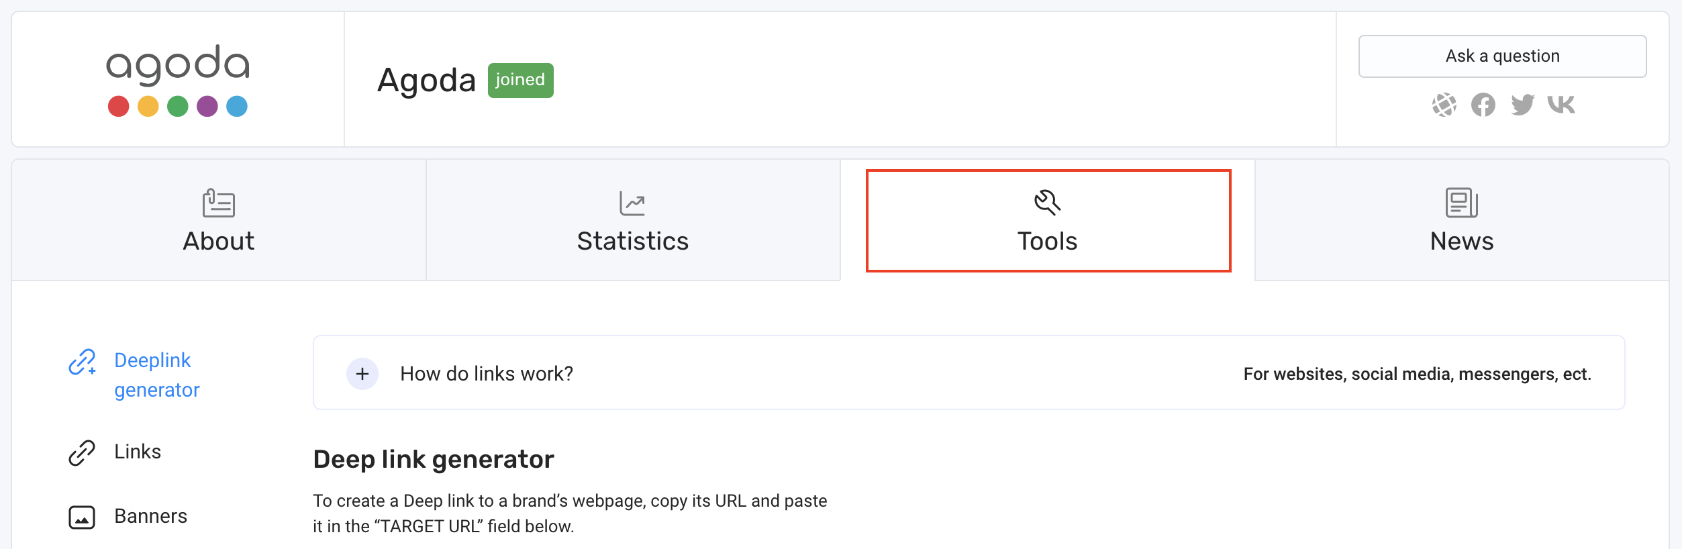Open Banners in the sidebar
The width and height of the screenshot is (1682, 549).
[128, 517]
